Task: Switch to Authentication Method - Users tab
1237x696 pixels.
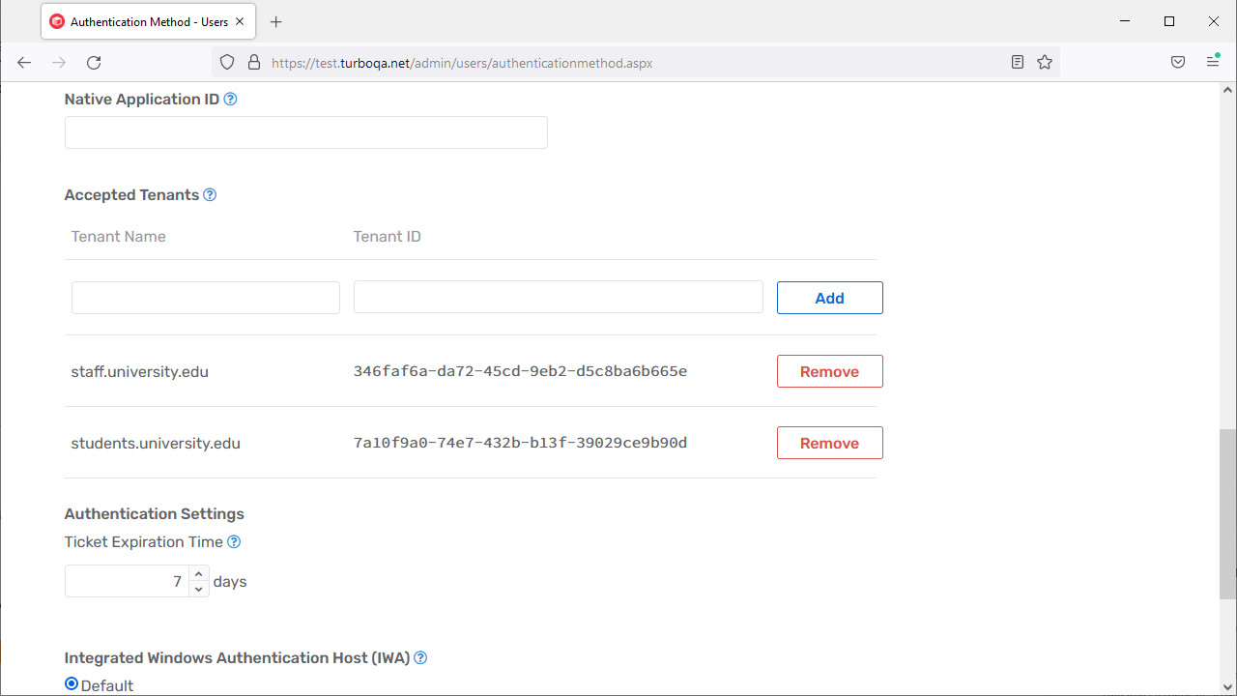Action: pos(140,21)
